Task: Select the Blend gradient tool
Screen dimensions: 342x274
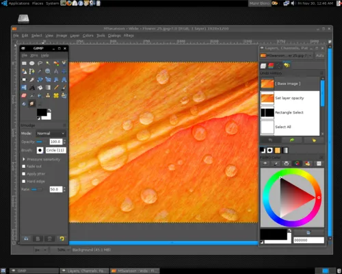Action: 48,88
